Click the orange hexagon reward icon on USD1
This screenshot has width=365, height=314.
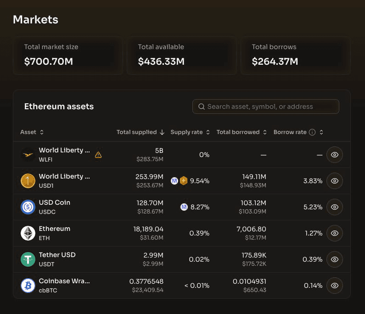tap(184, 180)
